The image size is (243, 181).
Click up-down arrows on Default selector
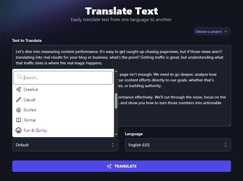[x=113, y=145]
